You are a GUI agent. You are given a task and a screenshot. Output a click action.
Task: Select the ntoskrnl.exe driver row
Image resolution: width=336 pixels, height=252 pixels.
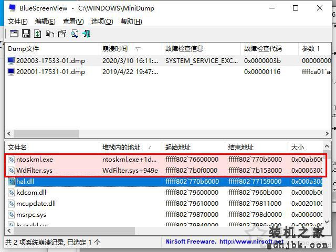pyautogui.click(x=165, y=160)
